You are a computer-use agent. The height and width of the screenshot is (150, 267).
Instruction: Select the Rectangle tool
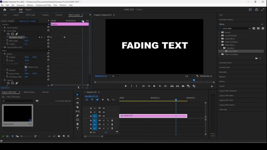click(78, 120)
